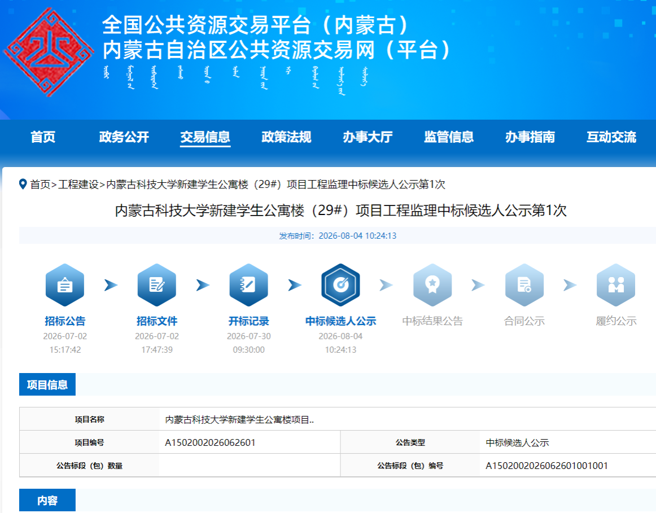This screenshot has width=656, height=513.
Task: Click the 合同公示 step label
Action: click(524, 321)
